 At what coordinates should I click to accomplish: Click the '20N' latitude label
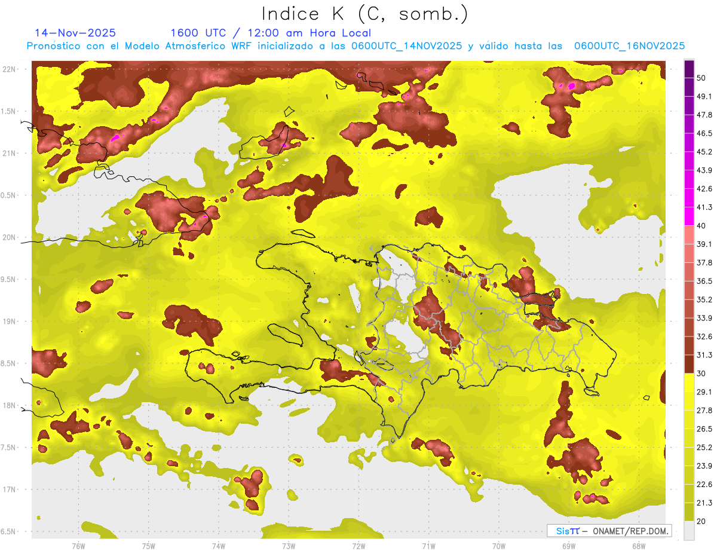point(10,237)
